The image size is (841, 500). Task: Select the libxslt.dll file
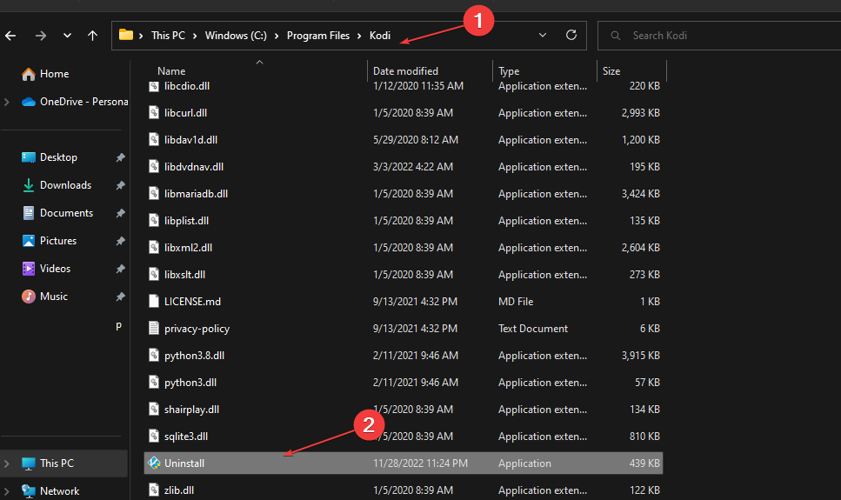[x=184, y=275]
